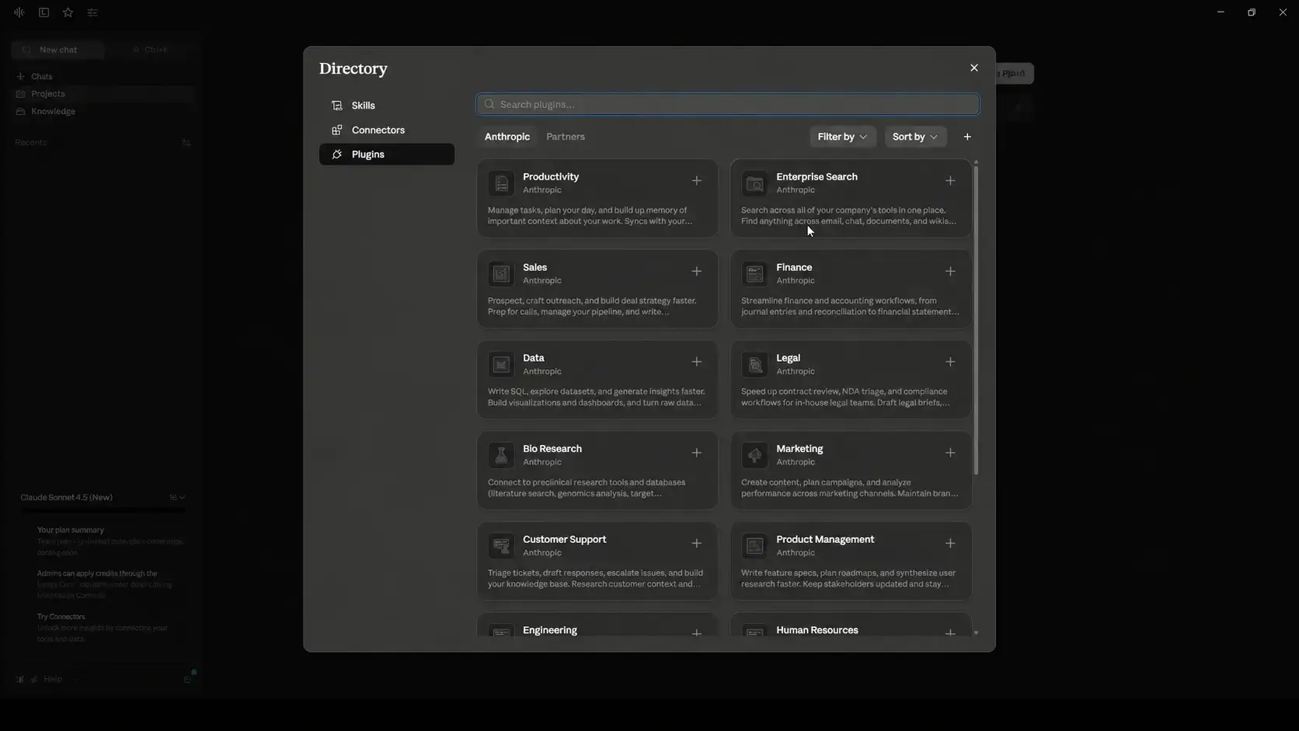Click the Product Management plugin icon
This screenshot has width=1299, height=731.
click(754, 546)
